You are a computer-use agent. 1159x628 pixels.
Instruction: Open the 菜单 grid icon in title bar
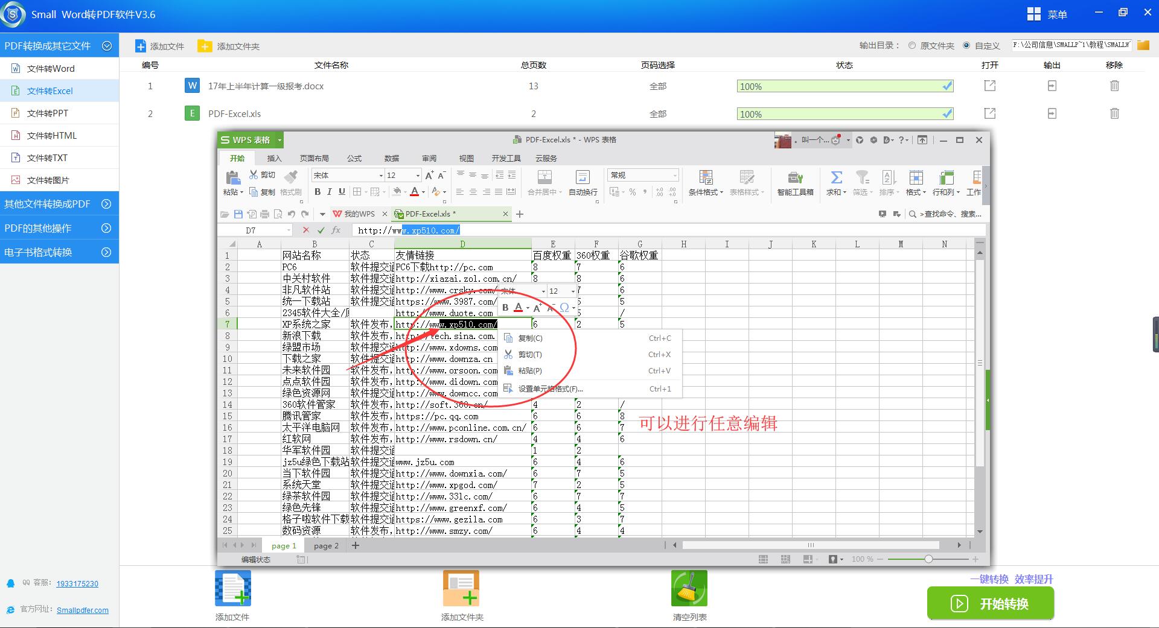pyautogui.click(x=1033, y=14)
